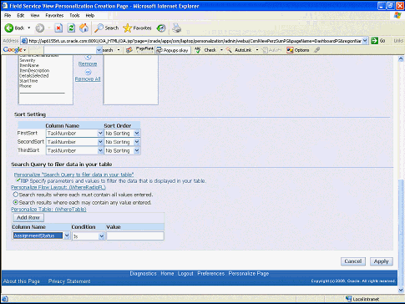The width and height of the screenshot is (405, 304).
Task: Open the View menu
Action: tap(35, 15)
